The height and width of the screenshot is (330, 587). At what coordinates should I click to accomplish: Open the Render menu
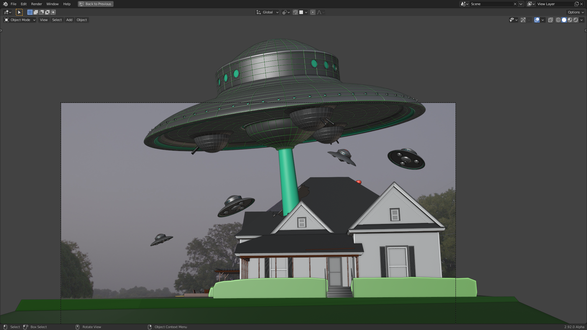[x=36, y=4]
